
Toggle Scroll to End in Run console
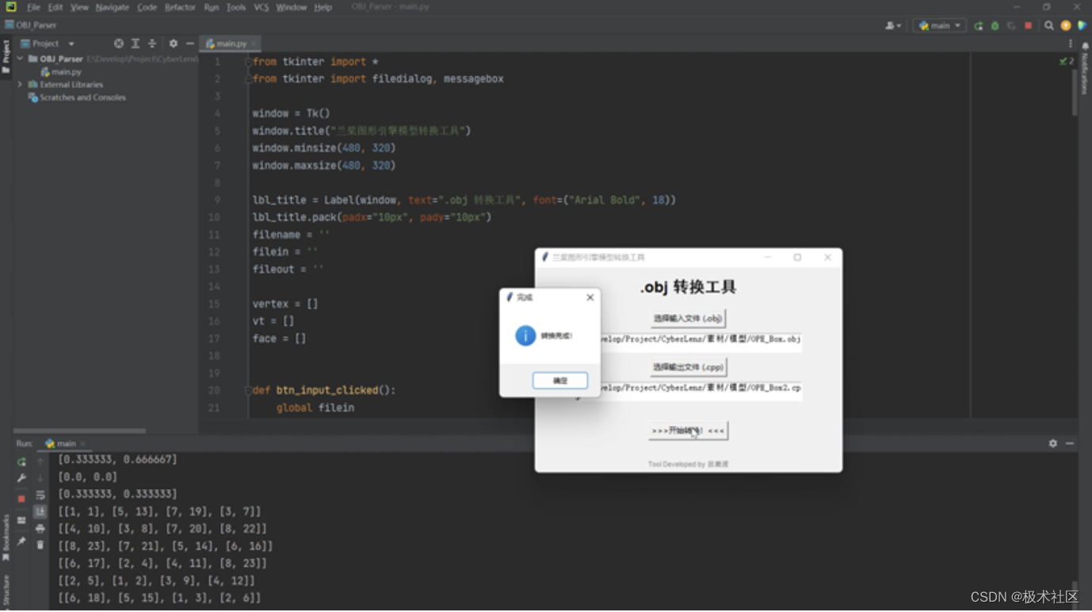point(40,512)
